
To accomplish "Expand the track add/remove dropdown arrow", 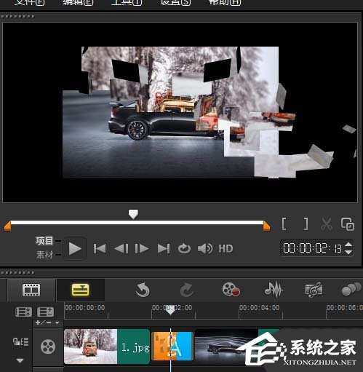I will tap(57, 322).
